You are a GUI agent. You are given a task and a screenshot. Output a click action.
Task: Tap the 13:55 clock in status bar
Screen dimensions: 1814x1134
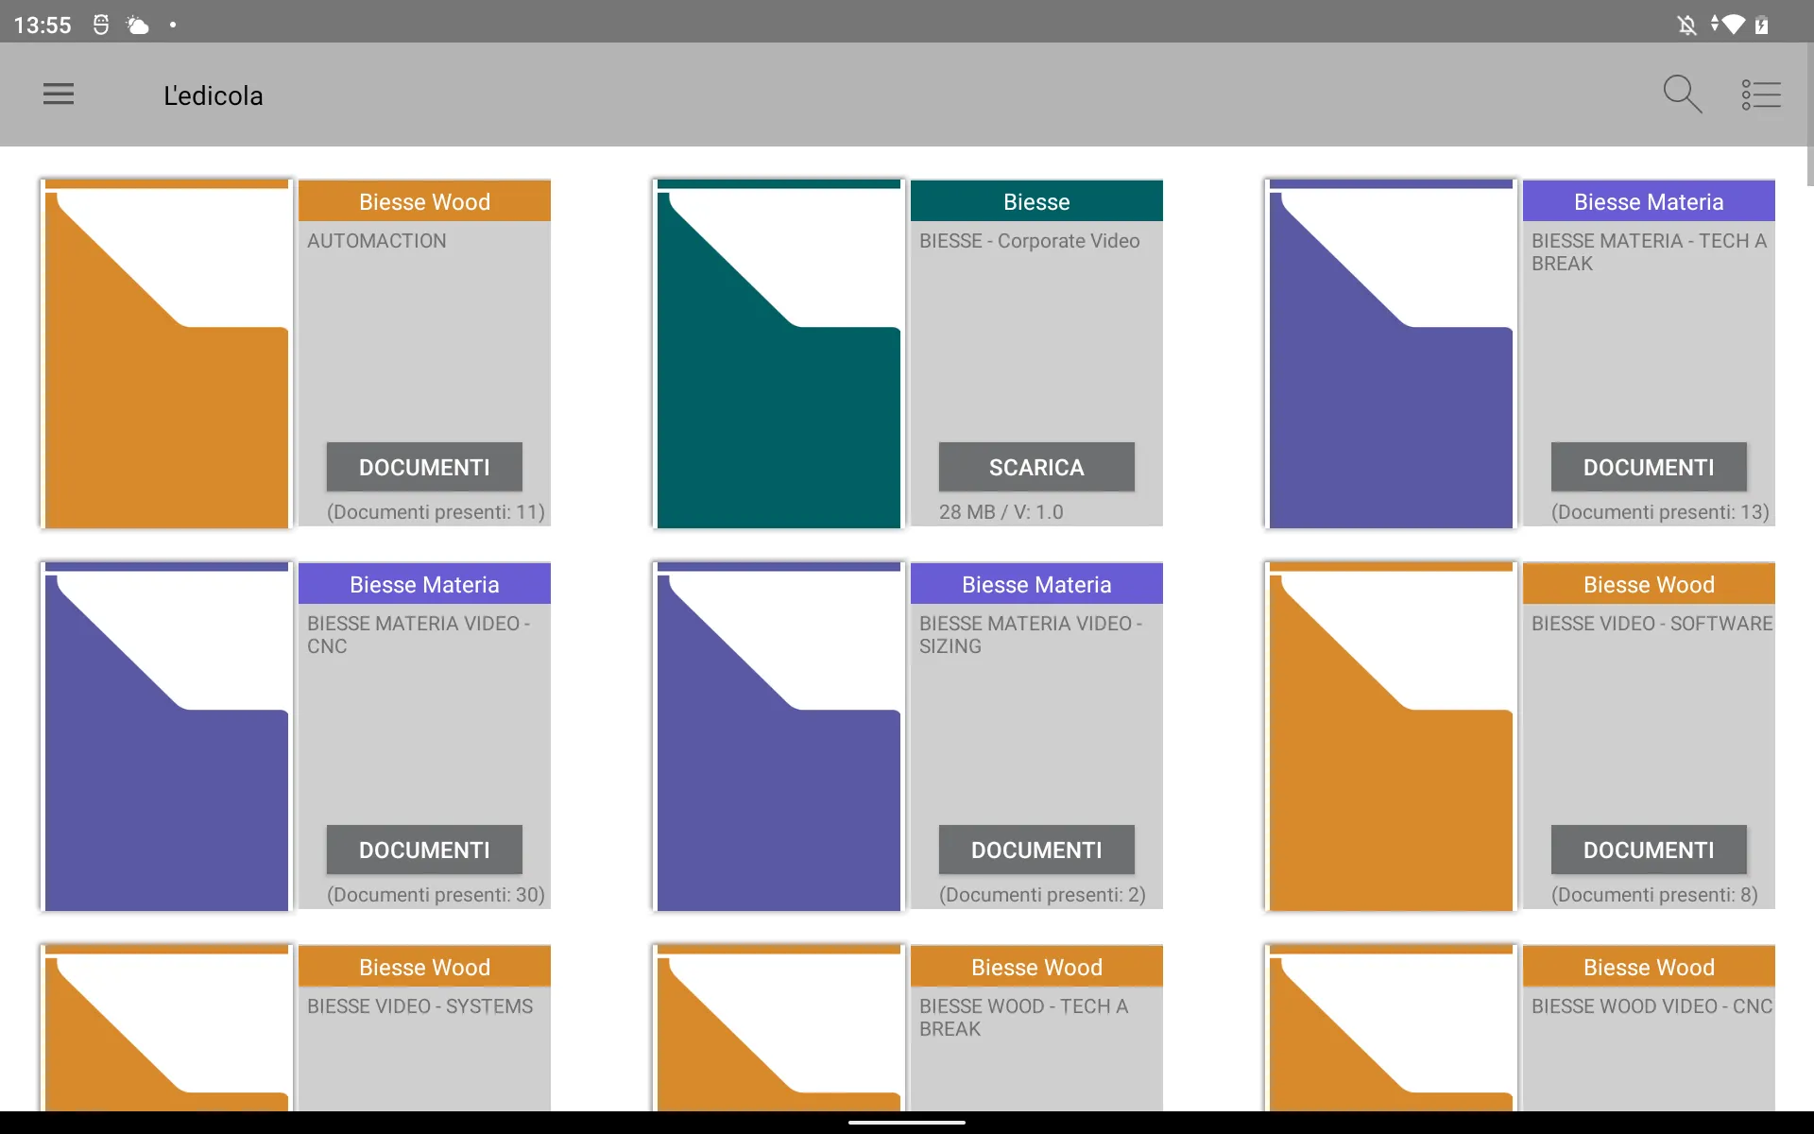click(x=43, y=26)
